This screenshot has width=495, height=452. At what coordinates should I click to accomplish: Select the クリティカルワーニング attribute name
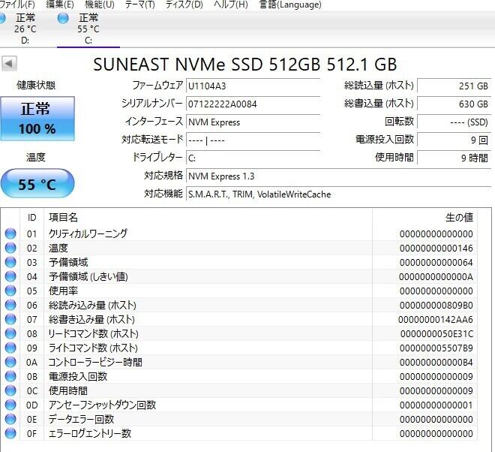point(88,234)
